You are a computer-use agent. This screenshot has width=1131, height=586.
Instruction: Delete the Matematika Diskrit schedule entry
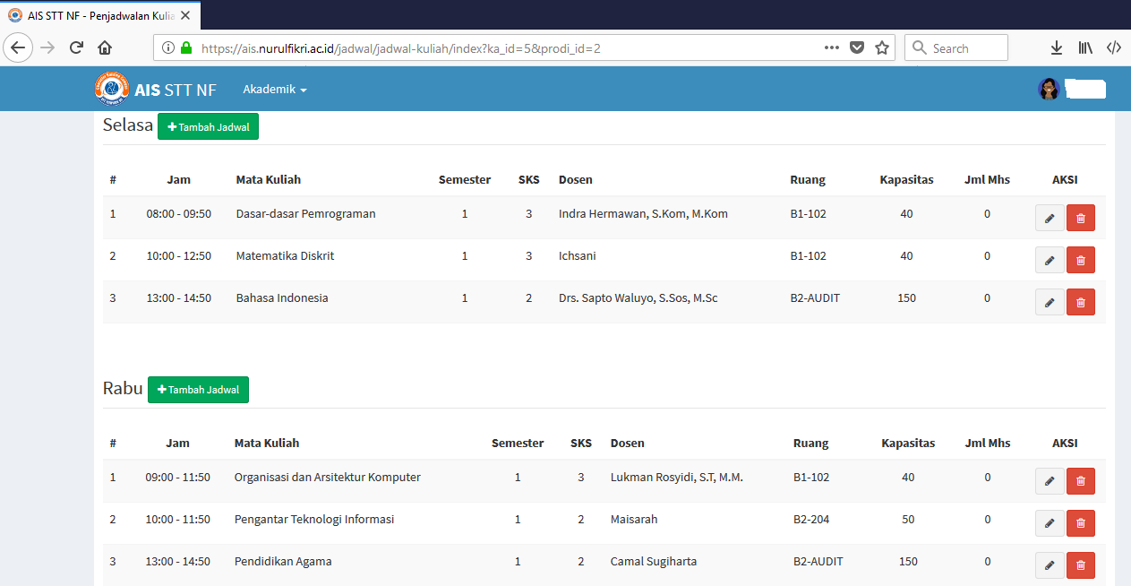coord(1081,260)
